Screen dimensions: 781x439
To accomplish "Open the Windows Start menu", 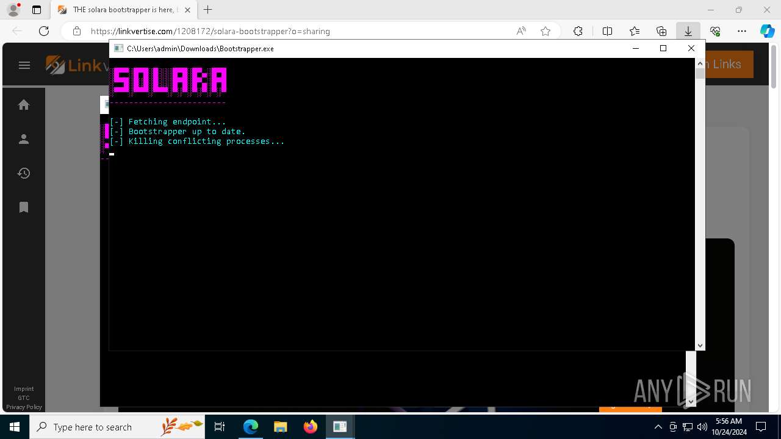I will tap(15, 427).
